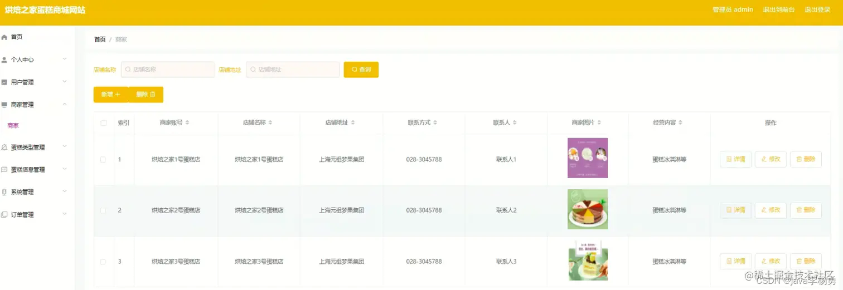This screenshot has width=843, height=290.
Task: Expand the 用户管理 menu chevron
Action: (x=65, y=82)
